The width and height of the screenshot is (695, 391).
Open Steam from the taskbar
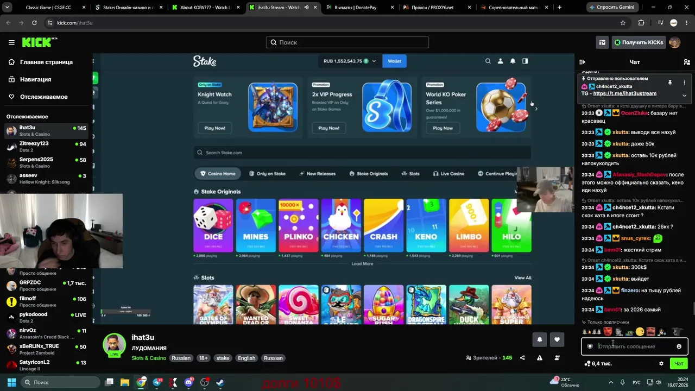(x=220, y=382)
